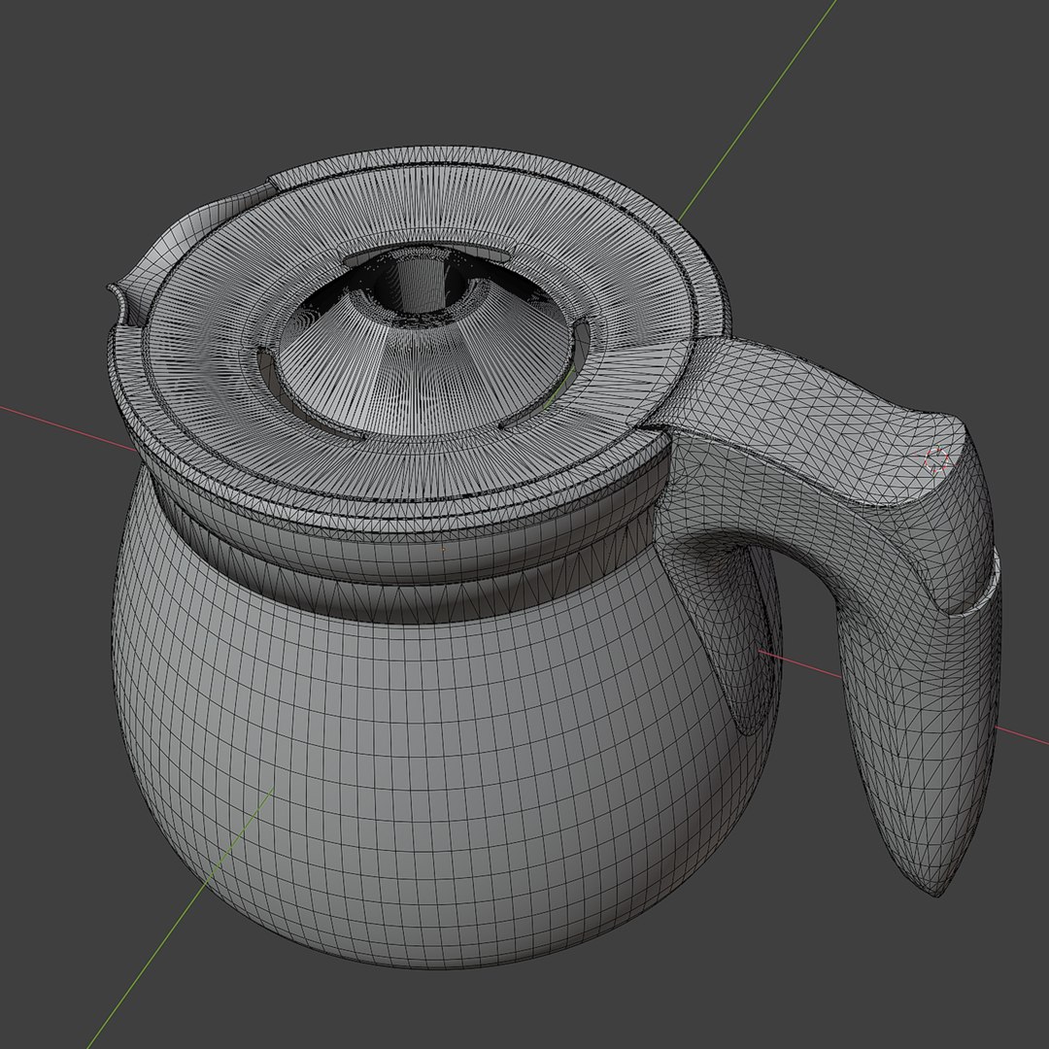Click the cone-shaped knob in the lid center
This screenshot has height=1049, width=1049.
click(423, 348)
